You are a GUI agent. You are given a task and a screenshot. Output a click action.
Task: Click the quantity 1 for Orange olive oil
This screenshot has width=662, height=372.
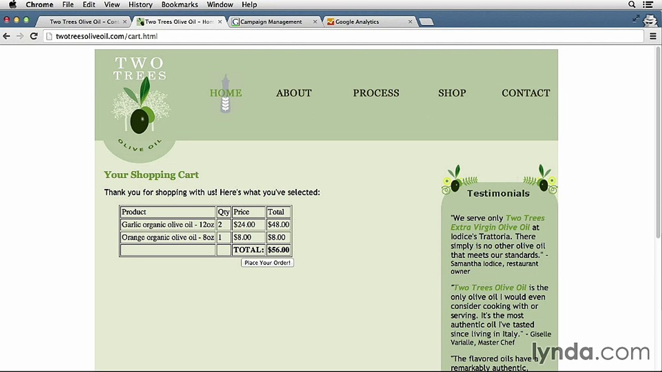coord(223,238)
